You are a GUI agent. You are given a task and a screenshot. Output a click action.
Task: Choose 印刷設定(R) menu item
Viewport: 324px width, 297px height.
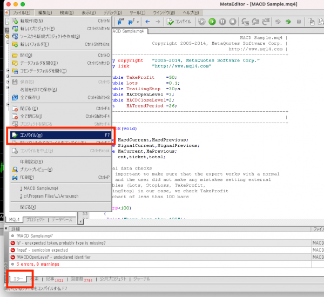pos(60,161)
